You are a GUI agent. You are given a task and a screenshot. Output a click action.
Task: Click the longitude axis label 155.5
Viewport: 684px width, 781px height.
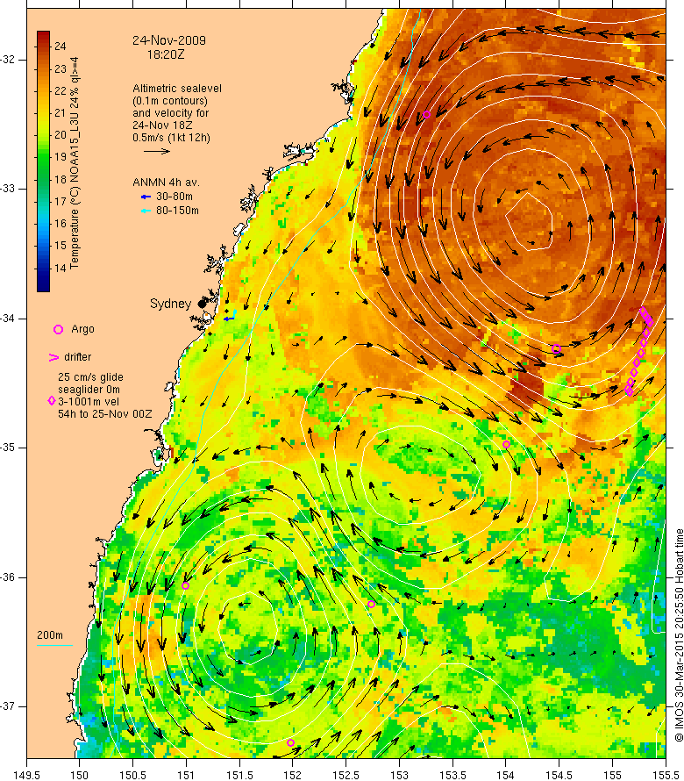coord(665,775)
